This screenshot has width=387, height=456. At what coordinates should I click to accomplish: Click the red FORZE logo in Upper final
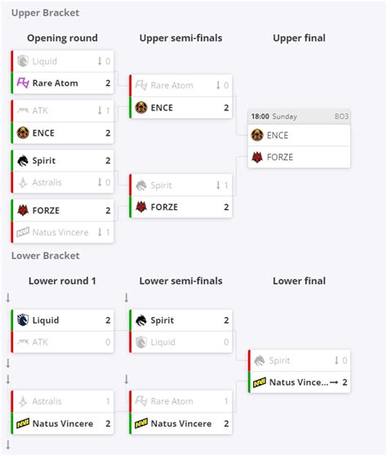pyautogui.click(x=257, y=157)
